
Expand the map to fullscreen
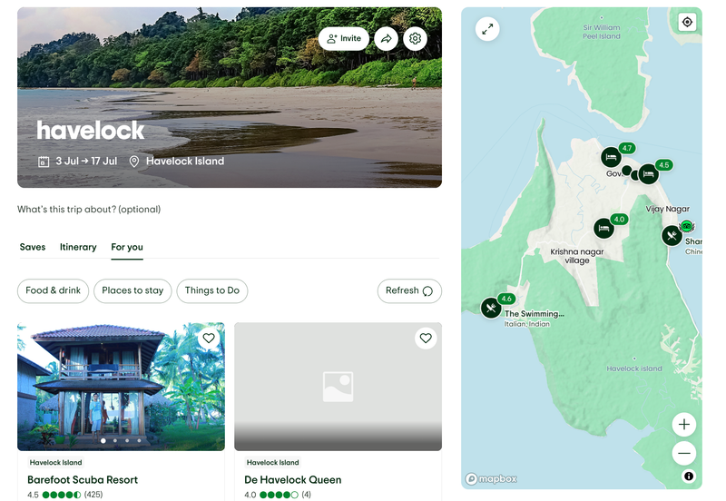coord(487,29)
